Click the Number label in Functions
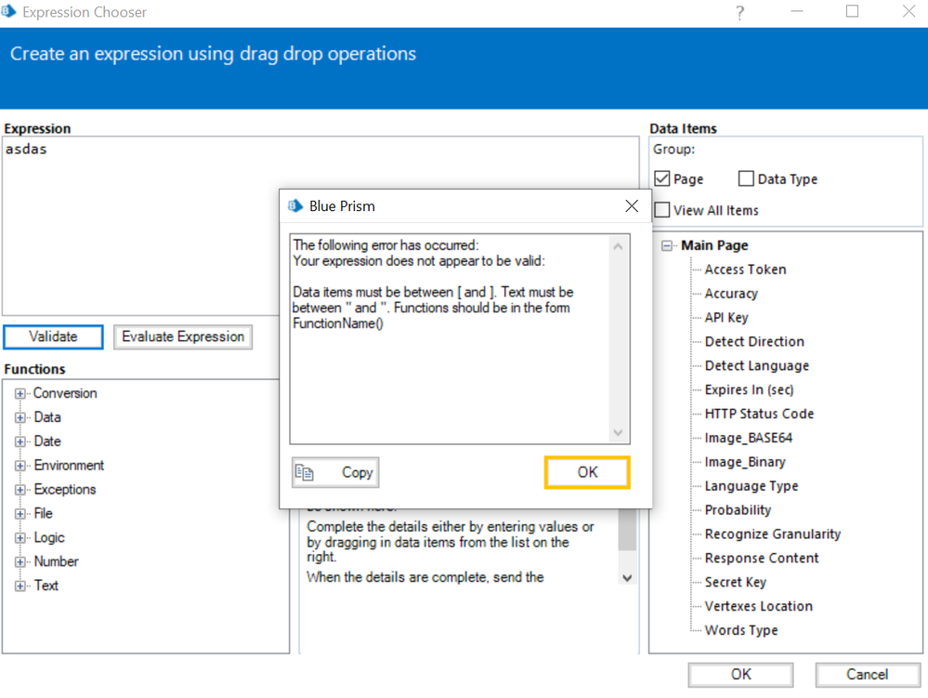This screenshot has width=928, height=698. coord(57,561)
